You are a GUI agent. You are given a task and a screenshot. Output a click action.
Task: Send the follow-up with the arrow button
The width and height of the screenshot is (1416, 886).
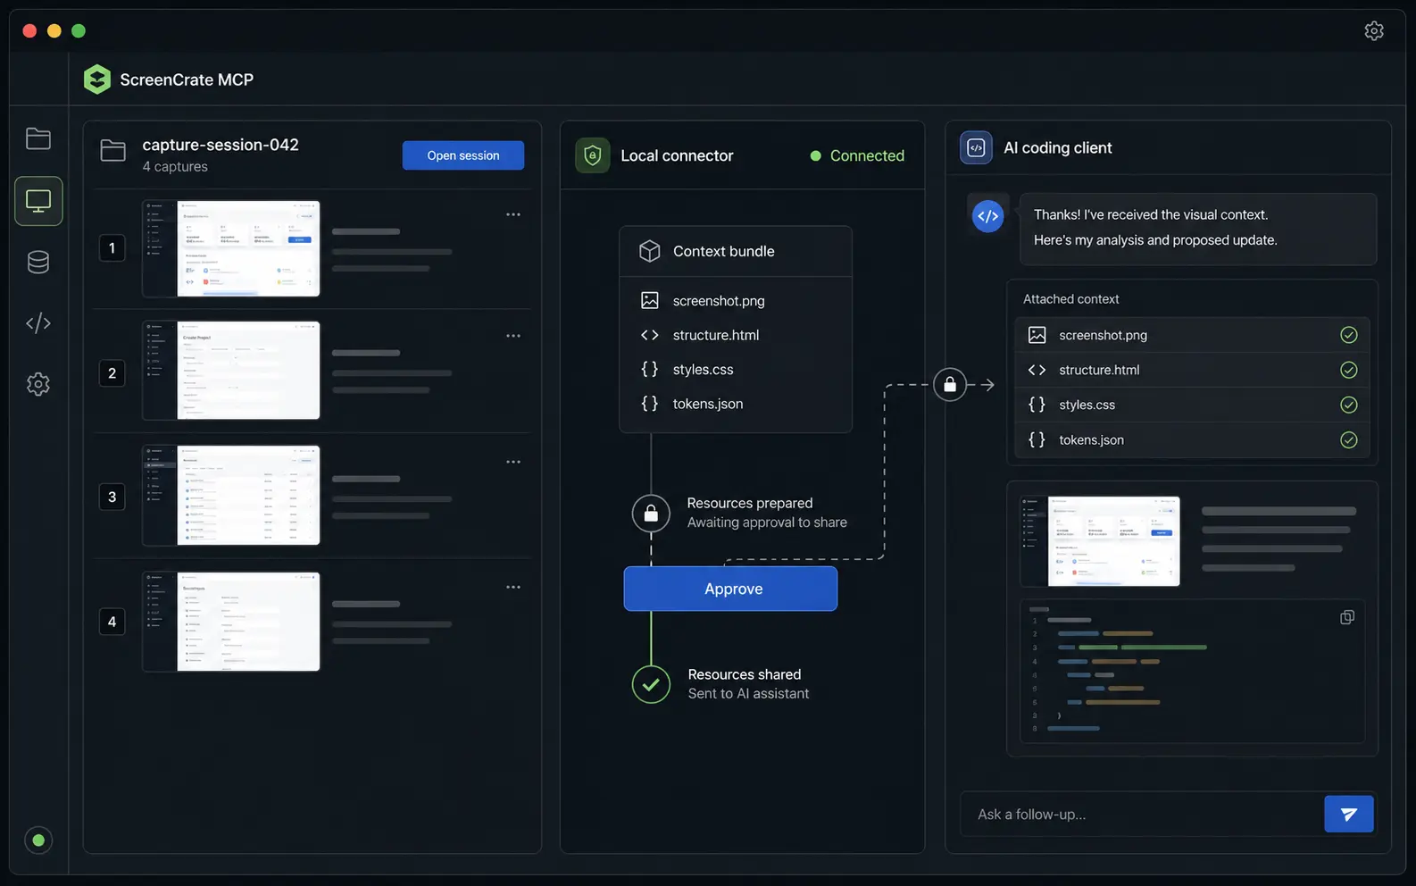tap(1348, 814)
